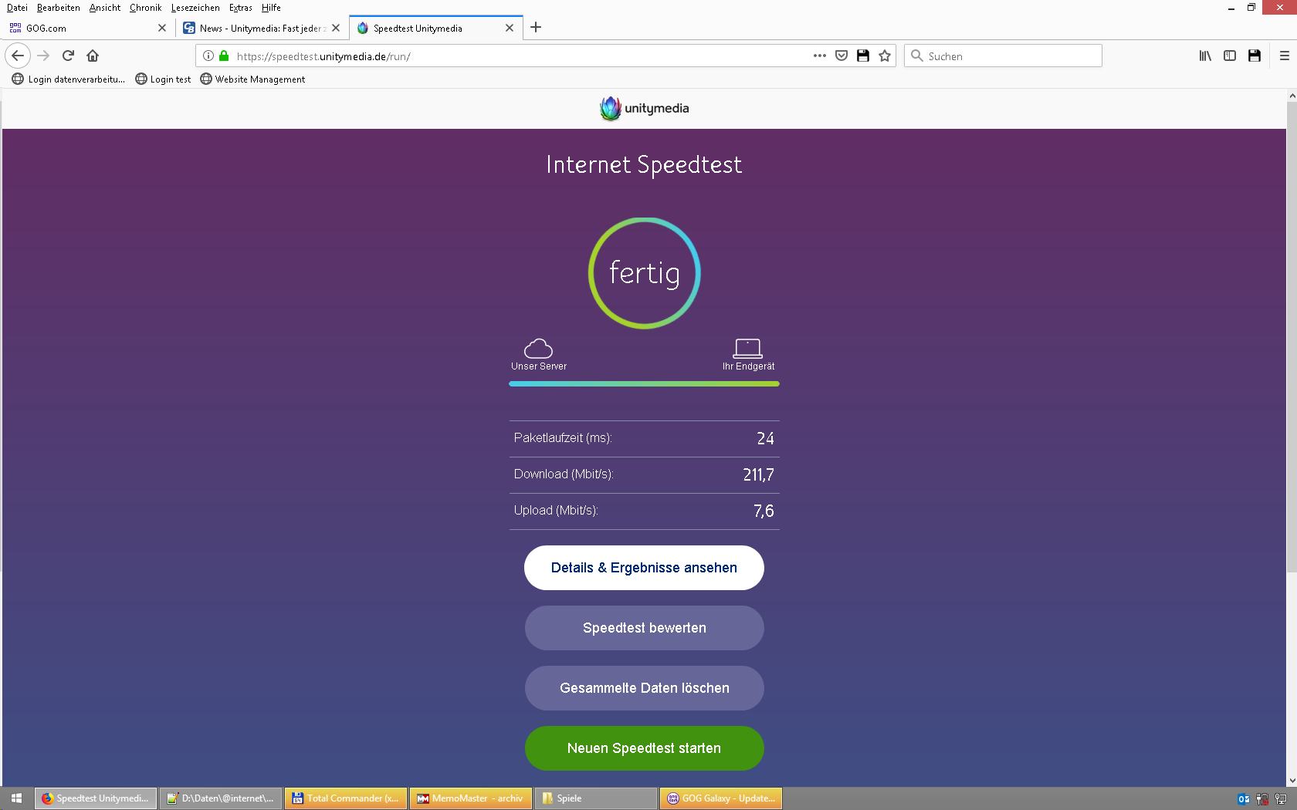Go forward to the next page
This screenshot has height=810, width=1297.
pyautogui.click(x=43, y=56)
